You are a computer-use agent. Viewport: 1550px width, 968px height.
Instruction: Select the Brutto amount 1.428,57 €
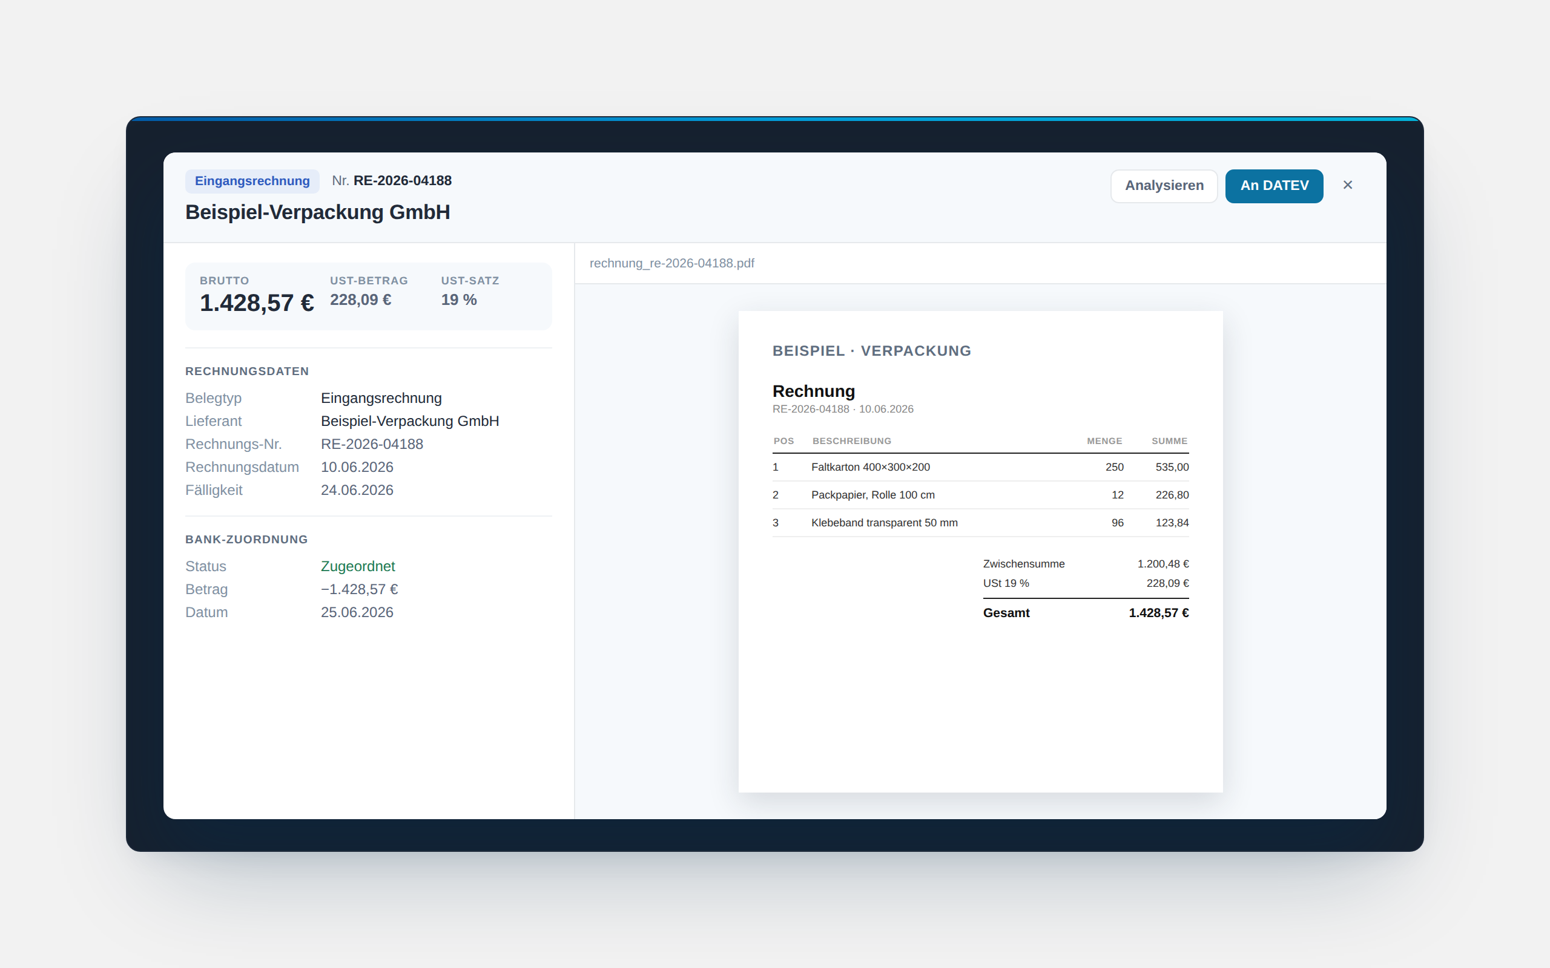pyautogui.click(x=257, y=303)
